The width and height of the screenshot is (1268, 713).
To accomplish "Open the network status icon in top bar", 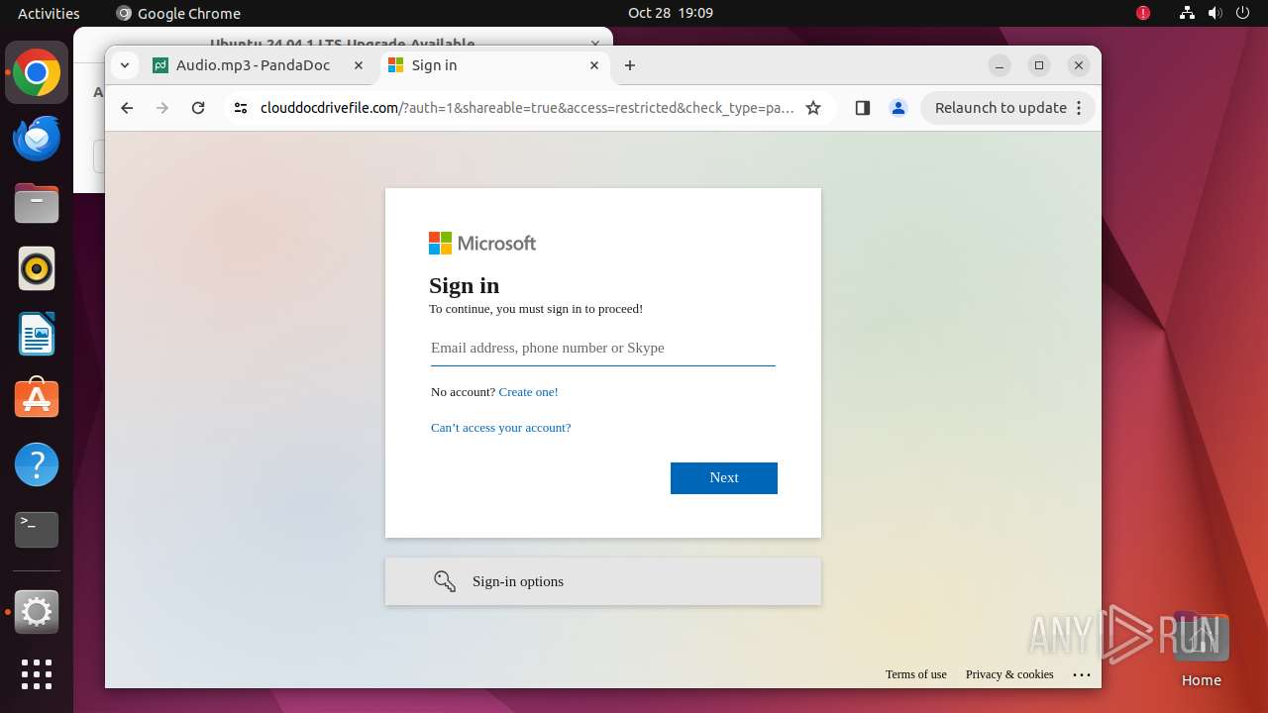I will (1187, 13).
